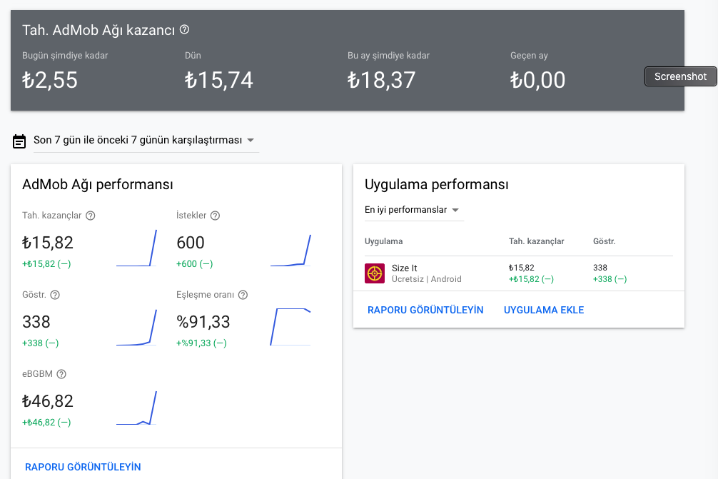Sort by Tah. kazançlar column header
The height and width of the screenshot is (479, 718).
tap(536, 241)
